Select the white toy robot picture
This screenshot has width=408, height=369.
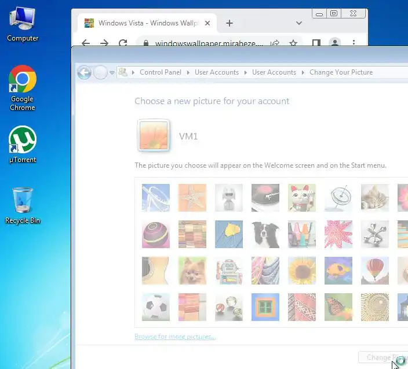(229, 198)
